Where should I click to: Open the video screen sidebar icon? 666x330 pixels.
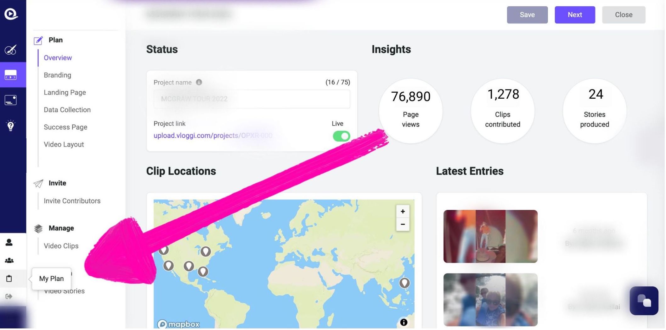[10, 100]
